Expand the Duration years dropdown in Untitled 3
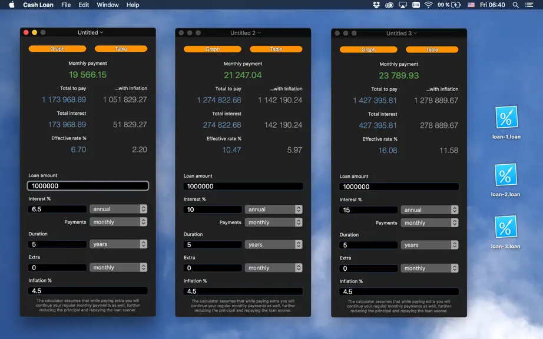The height and width of the screenshot is (339, 543). [429, 245]
